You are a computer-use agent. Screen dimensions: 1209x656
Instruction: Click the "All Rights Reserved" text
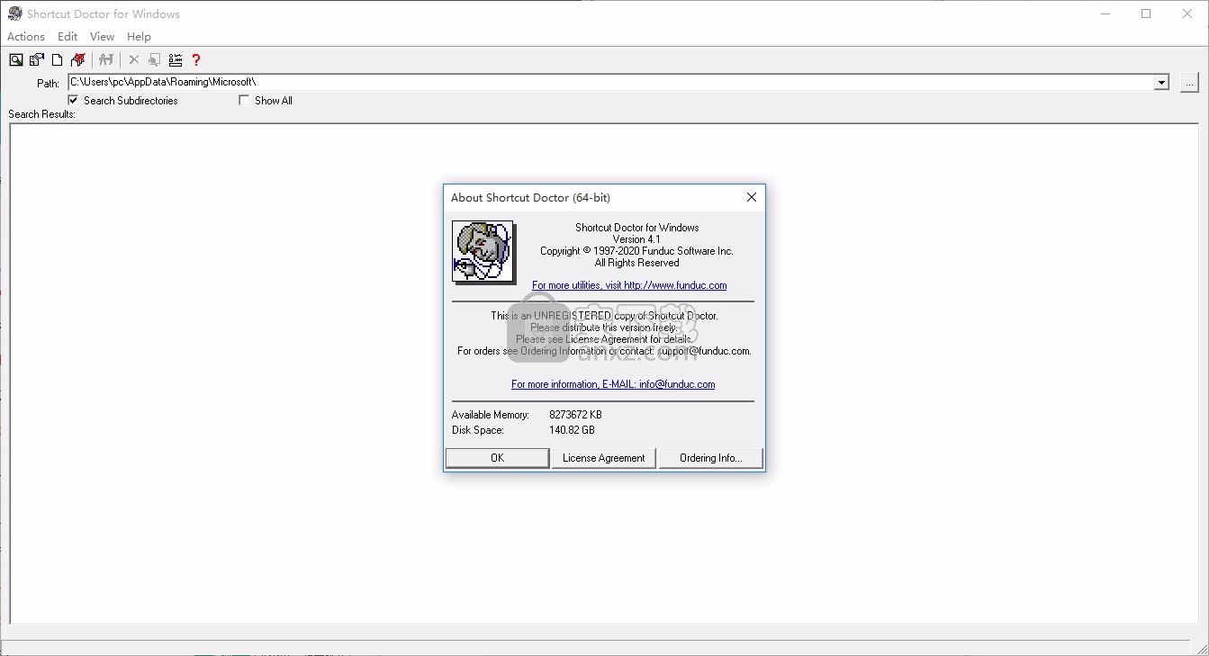pos(636,263)
